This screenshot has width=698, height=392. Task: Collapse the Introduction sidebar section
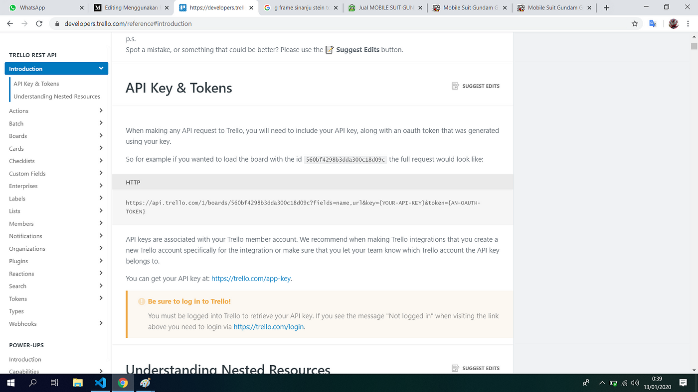[101, 69]
